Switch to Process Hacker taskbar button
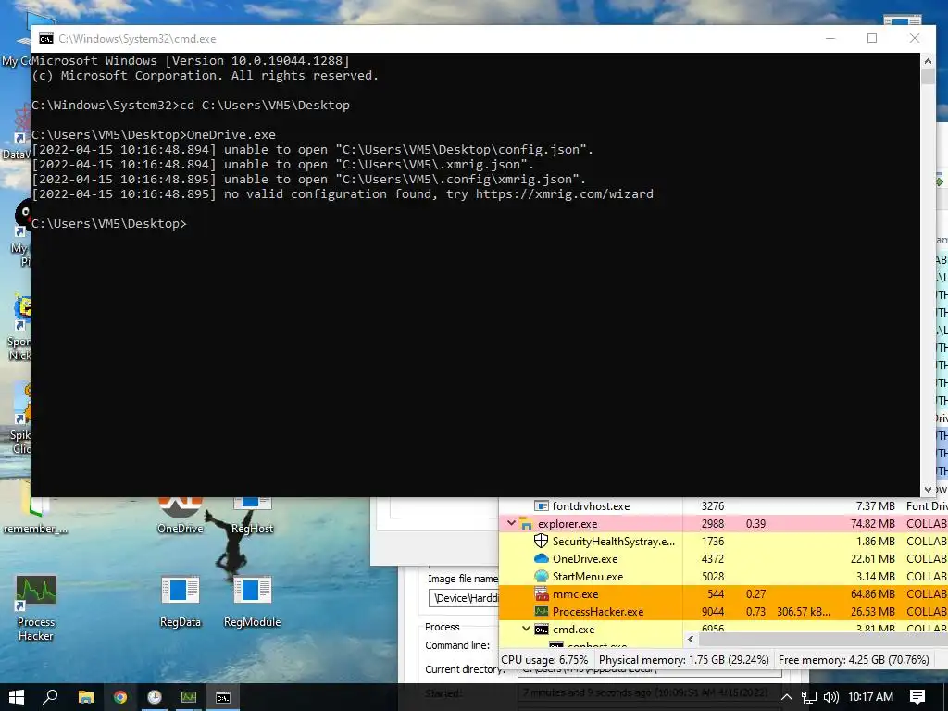Viewport: 948px width, 711px height. tap(189, 697)
